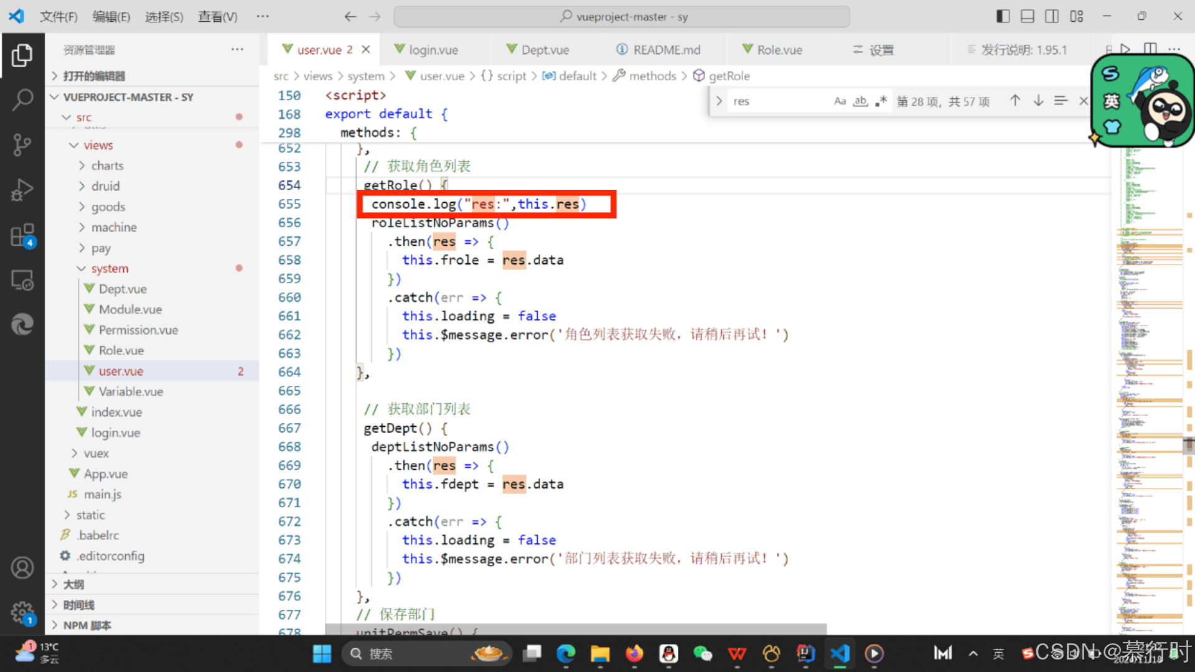
Task: Toggle secondary side bar layout icon
Action: point(1052,17)
